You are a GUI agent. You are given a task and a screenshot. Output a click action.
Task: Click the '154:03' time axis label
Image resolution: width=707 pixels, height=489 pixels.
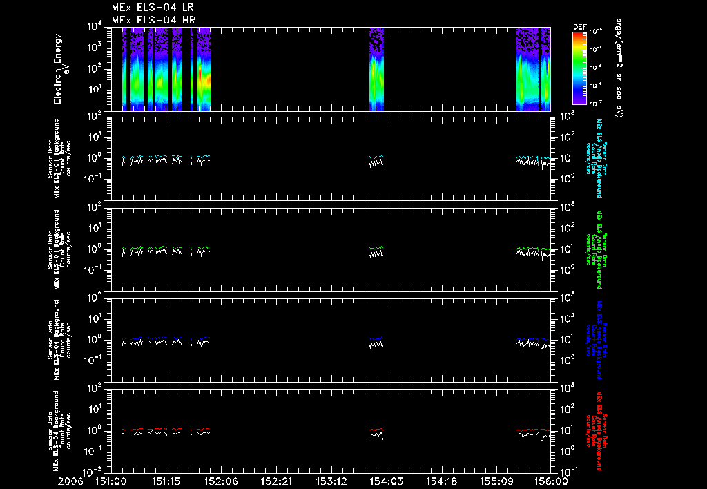[x=387, y=481]
